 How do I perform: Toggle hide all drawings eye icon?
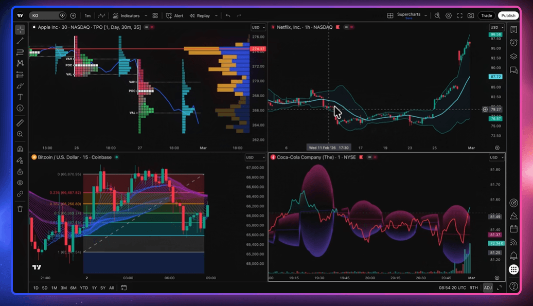coord(20,183)
